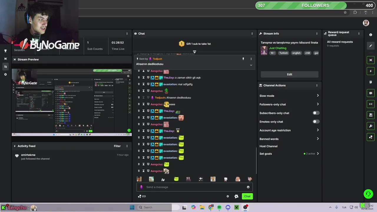Expand Slow mode options
The width and height of the screenshot is (377, 212).
click(318, 96)
